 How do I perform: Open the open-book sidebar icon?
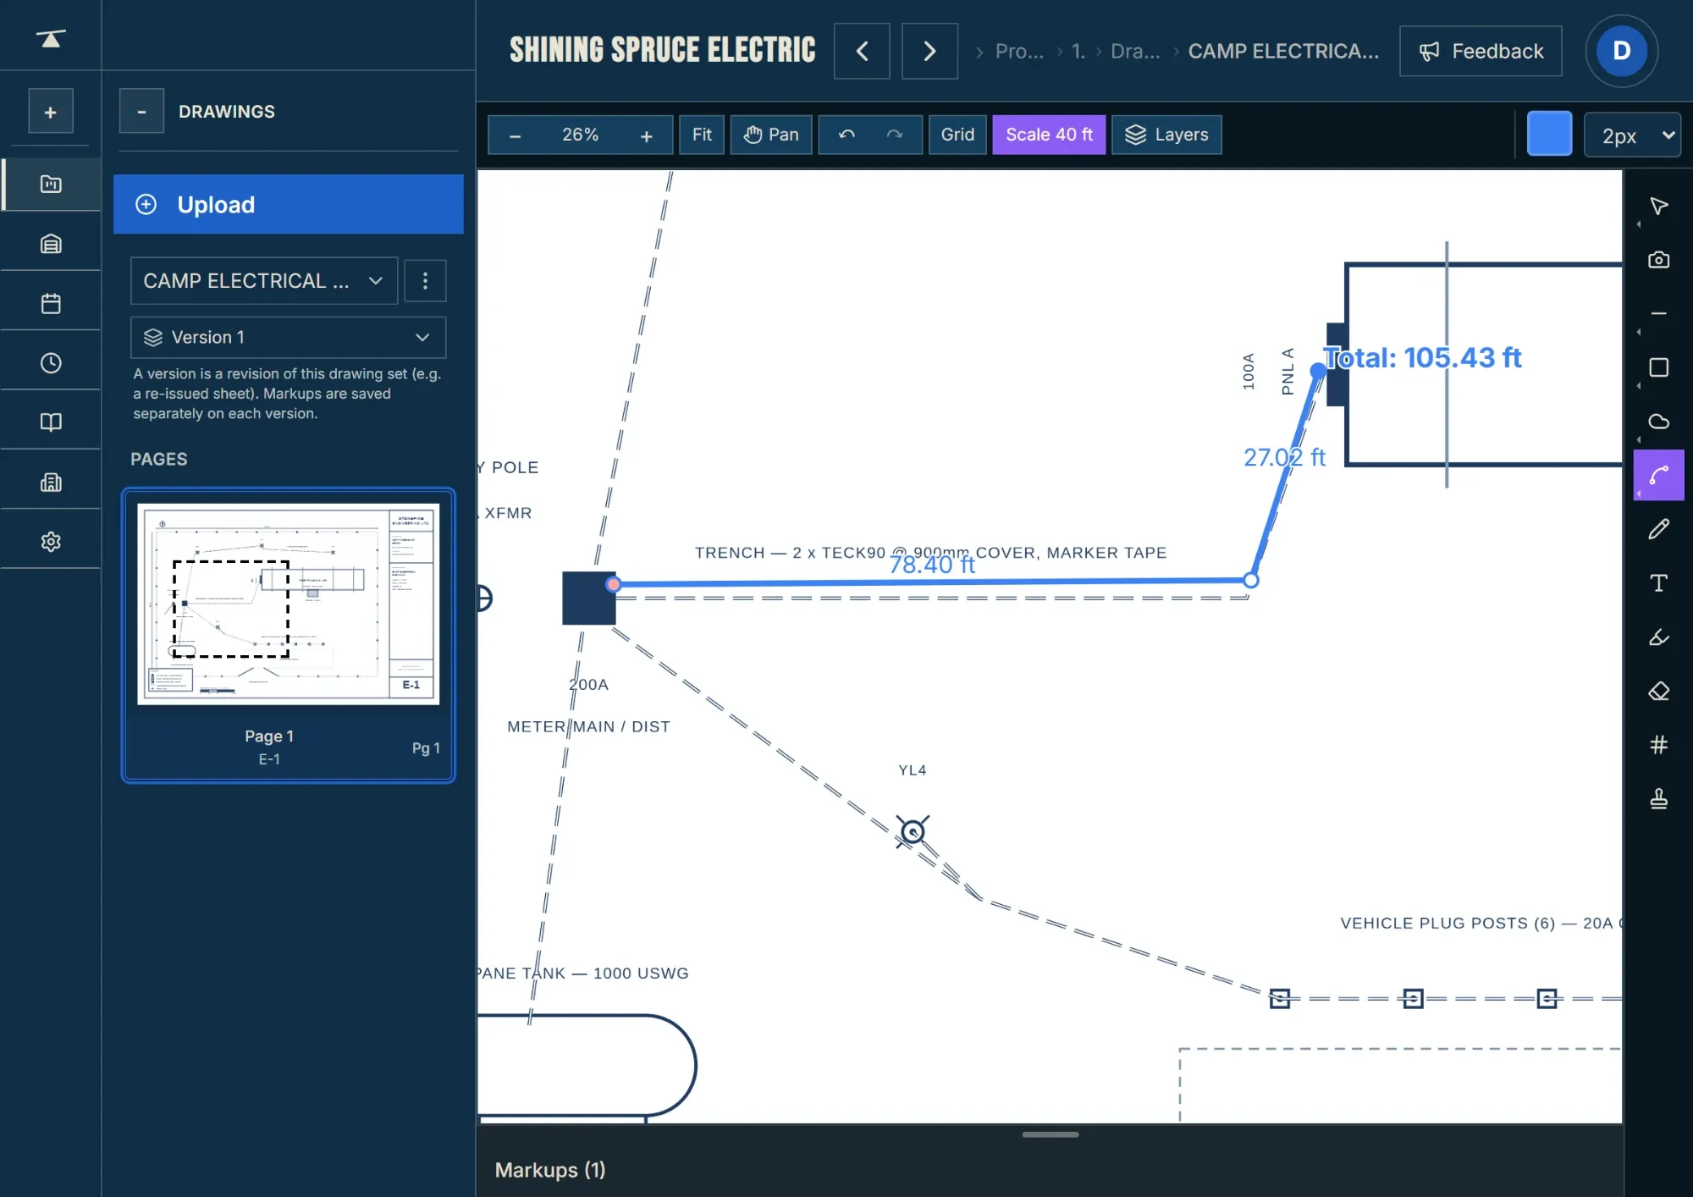coord(51,422)
